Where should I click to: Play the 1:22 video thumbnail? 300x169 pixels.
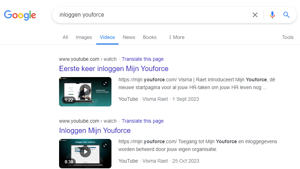[85, 92]
